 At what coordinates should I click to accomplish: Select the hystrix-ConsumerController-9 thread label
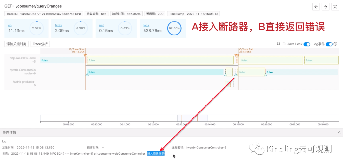23,72
